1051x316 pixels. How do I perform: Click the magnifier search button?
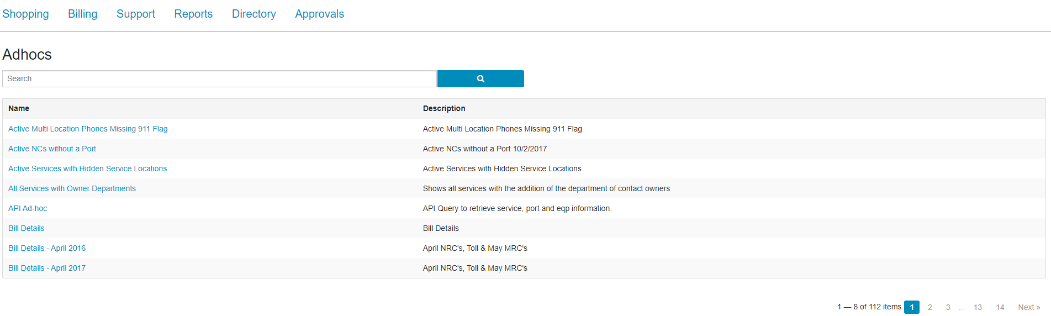coord(480,78)
